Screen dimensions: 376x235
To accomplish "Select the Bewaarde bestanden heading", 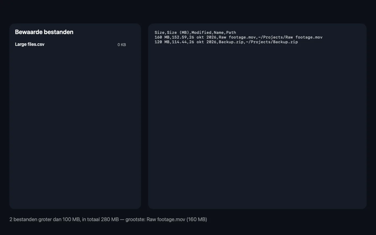I will click(x=44, y=32).
